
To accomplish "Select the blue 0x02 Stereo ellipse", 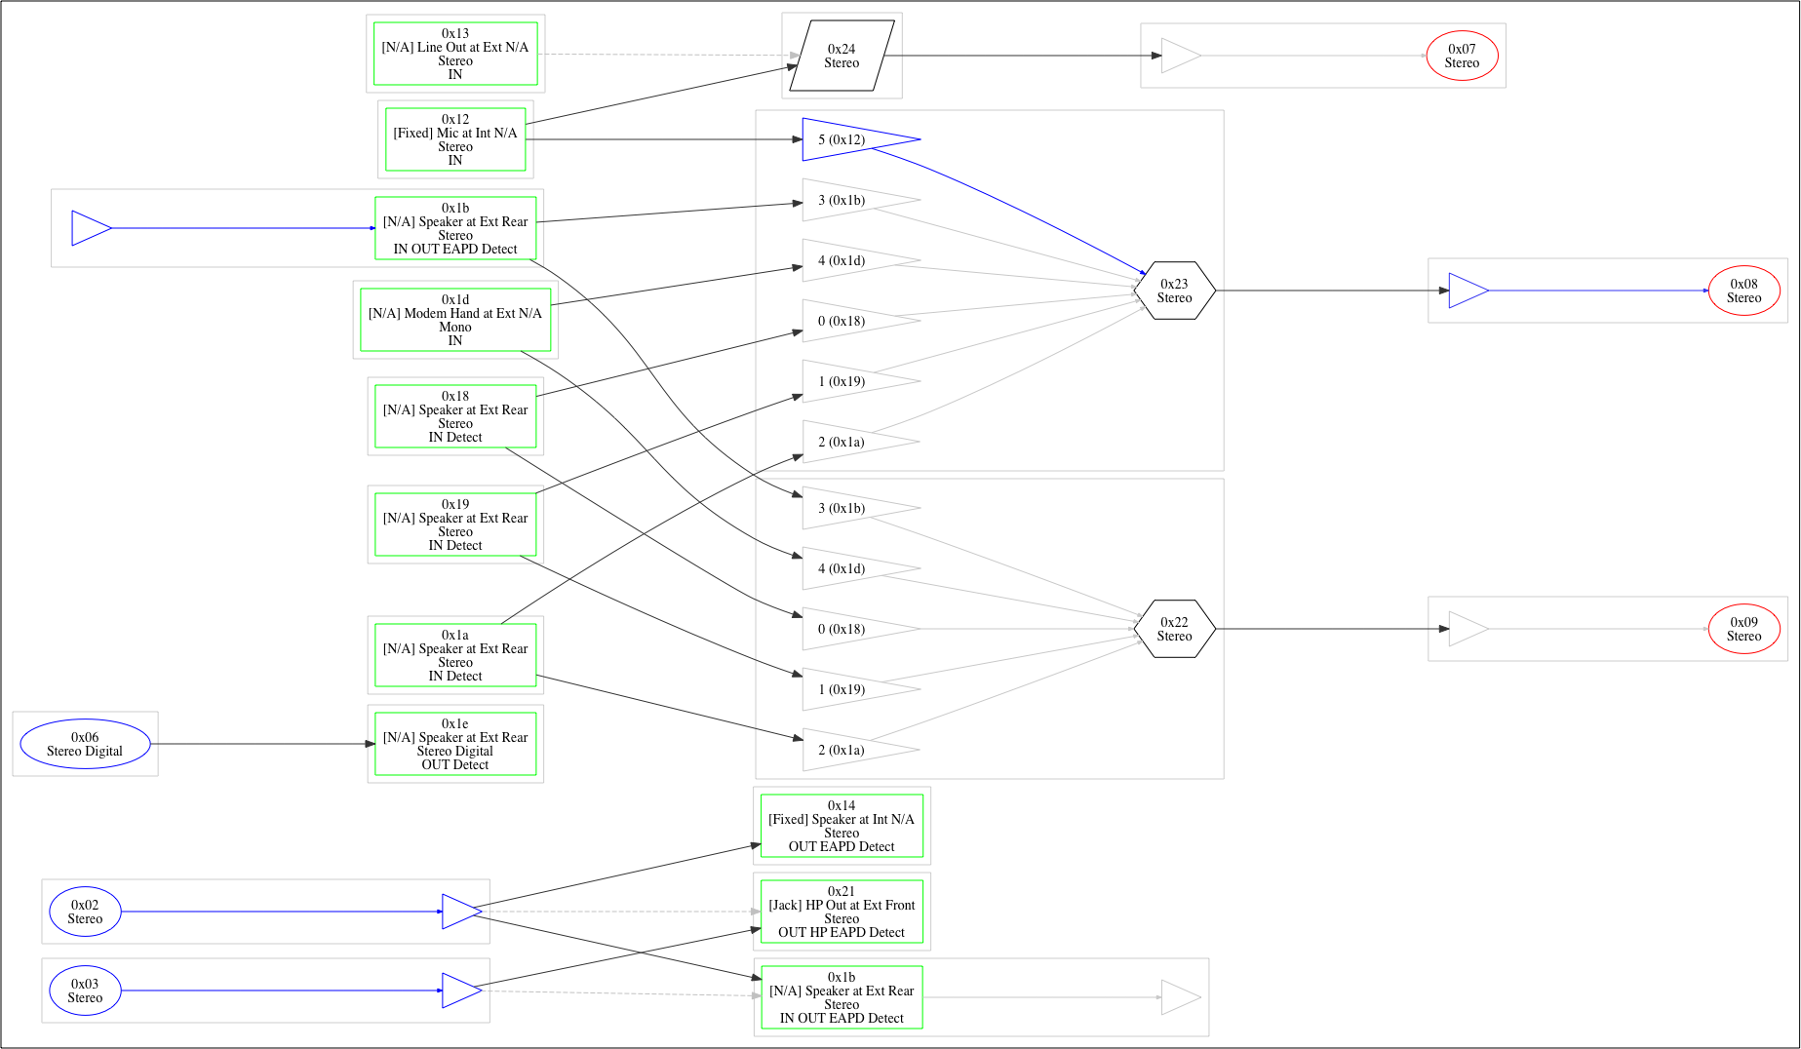I will tap(85, 912).
